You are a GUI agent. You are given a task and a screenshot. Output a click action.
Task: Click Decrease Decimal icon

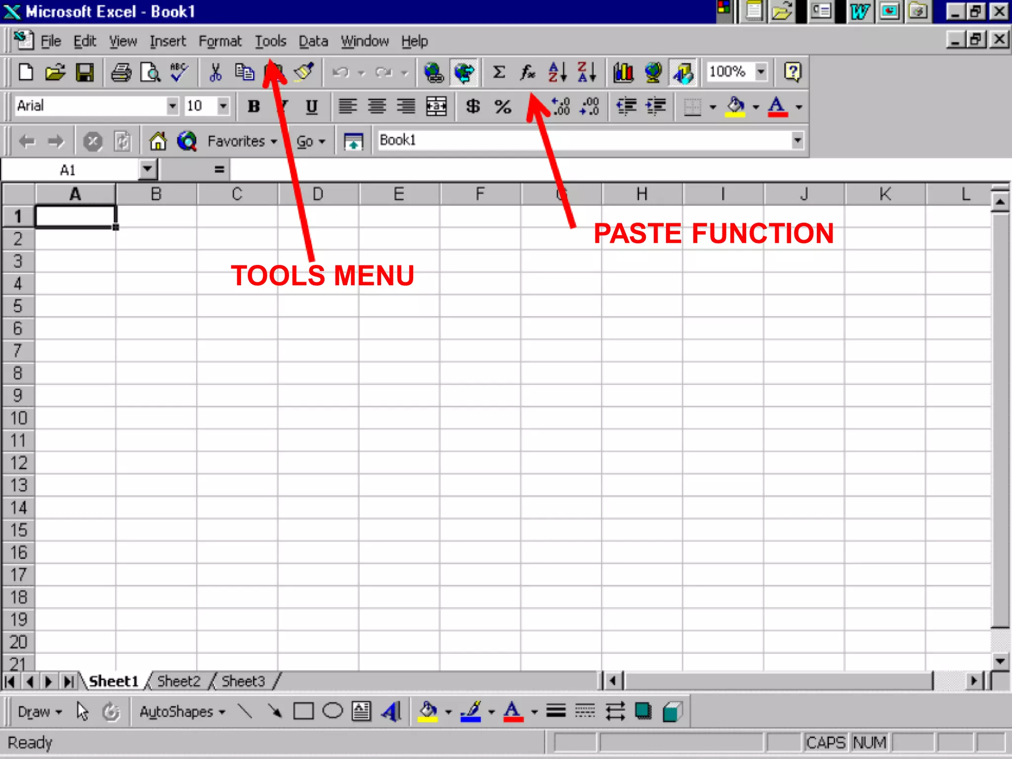click(590, 106)
